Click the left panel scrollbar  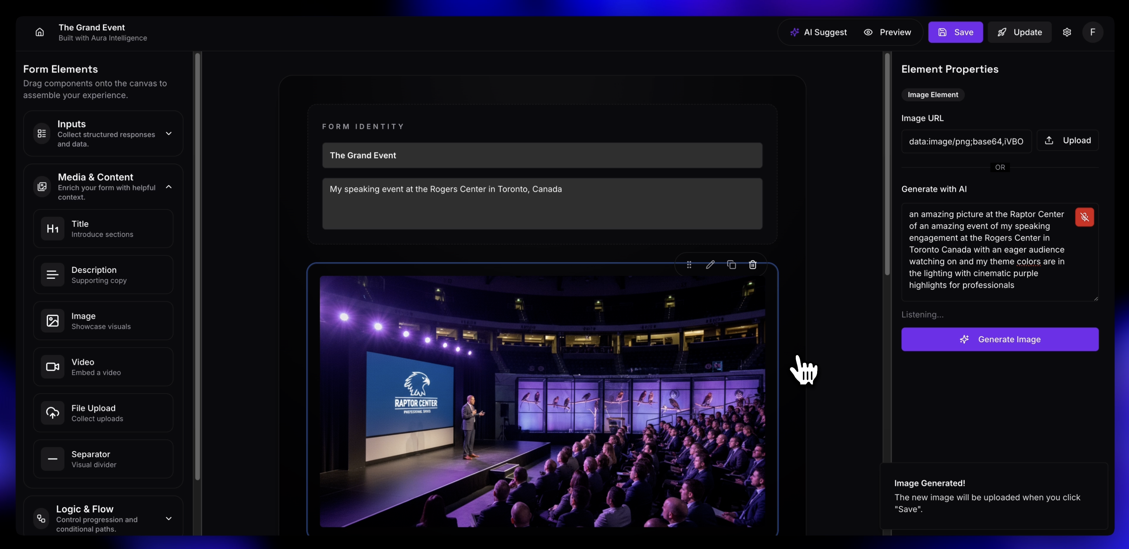click(x=198, y=266)
